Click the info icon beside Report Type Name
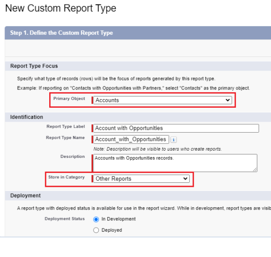Screen dimensions: 271x257 [174, 140]
